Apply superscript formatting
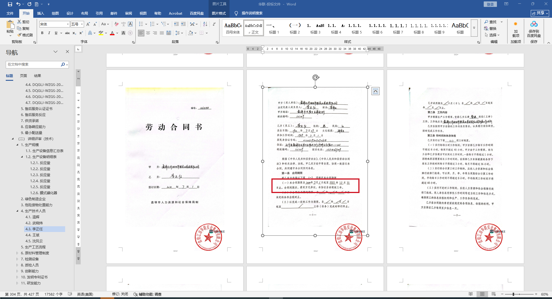Screen dimensions: 552x299 (x=81, y=33)
